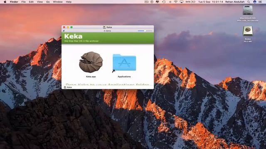Open the Time Machine menu
266x149 pixels.
coord(164,2)
